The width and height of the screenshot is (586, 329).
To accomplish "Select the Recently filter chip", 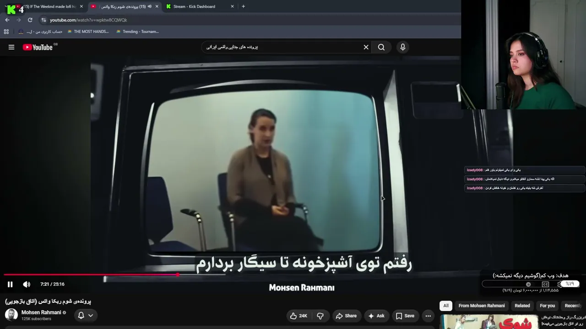I will pos(574,306).
